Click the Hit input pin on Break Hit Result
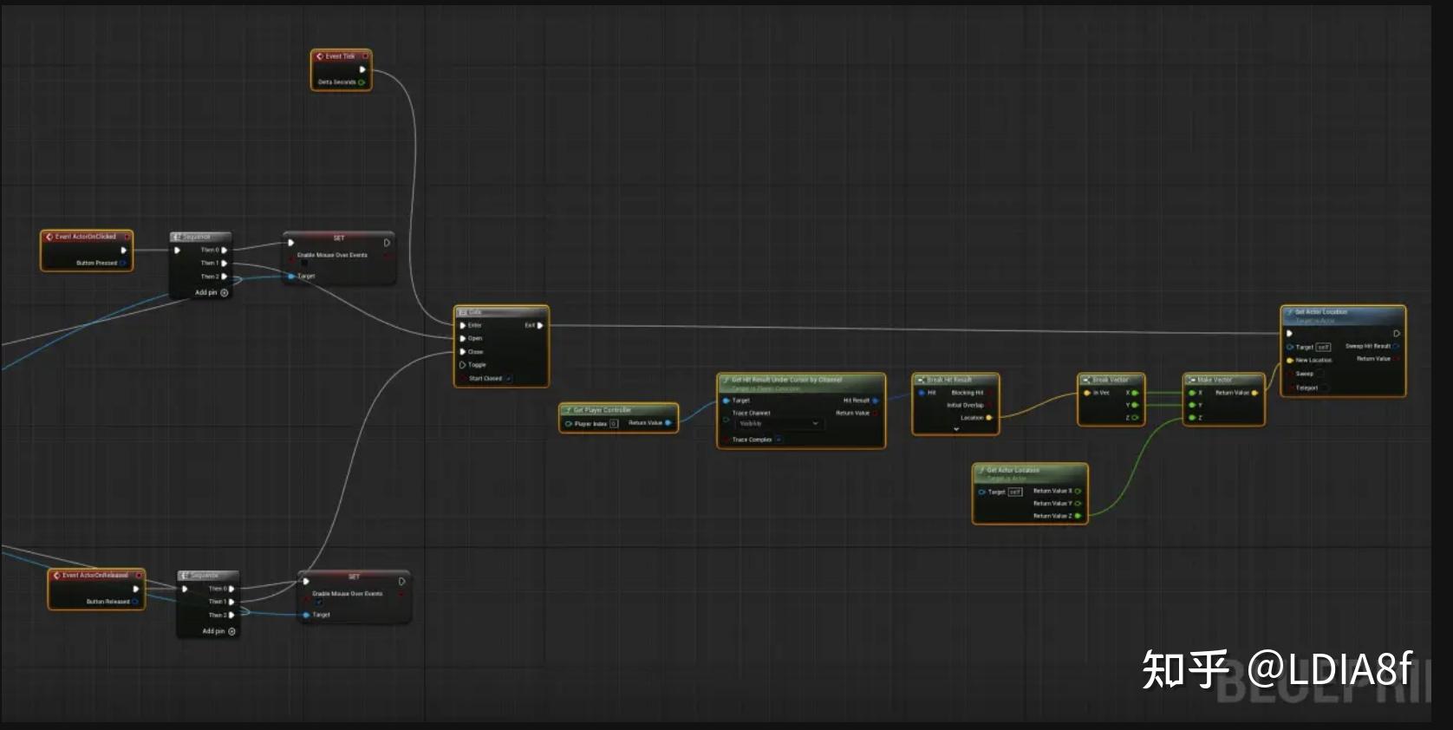The width and height of the screenshot is (1453, 730). 921,393
